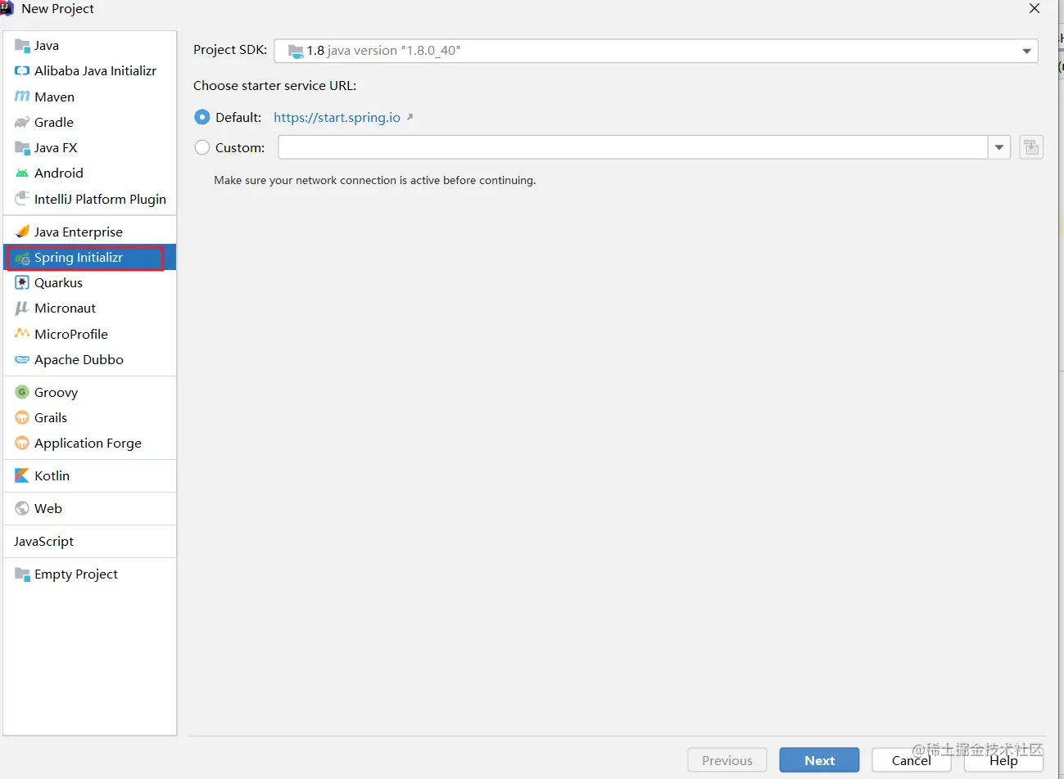Click the custom URL browse icon button

click(x=1031, y=147)
